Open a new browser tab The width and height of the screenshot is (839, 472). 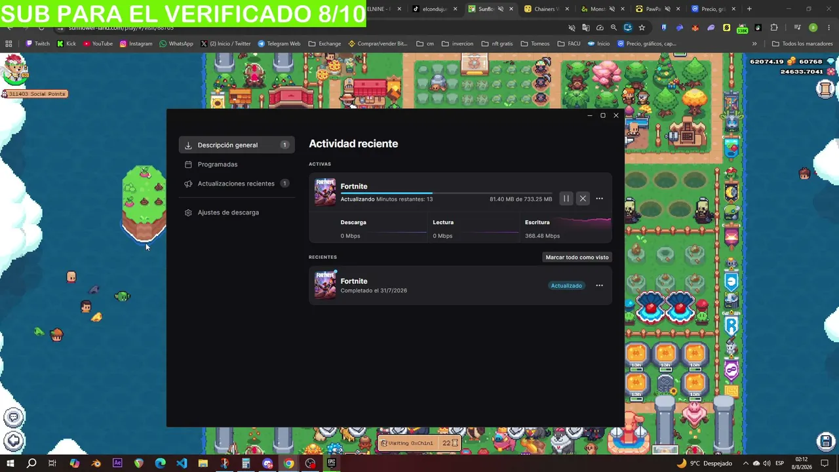tap(749, 9)
